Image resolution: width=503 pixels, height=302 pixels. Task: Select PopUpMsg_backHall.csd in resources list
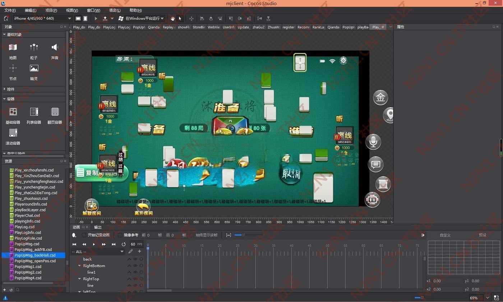click(x=33, y=255)
